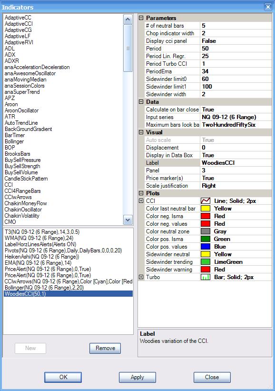
Task: Select anaSuperTrend in the indicator list
Action: pyautogui.click(x=22, y=92)
